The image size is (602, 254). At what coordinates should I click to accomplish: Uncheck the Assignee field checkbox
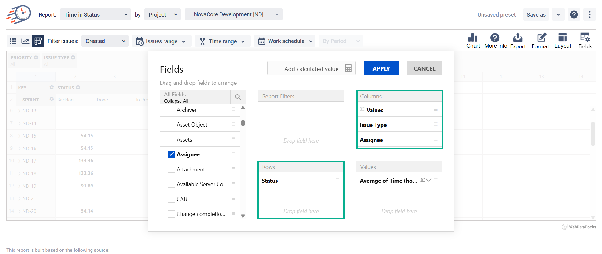pos(171,154)
